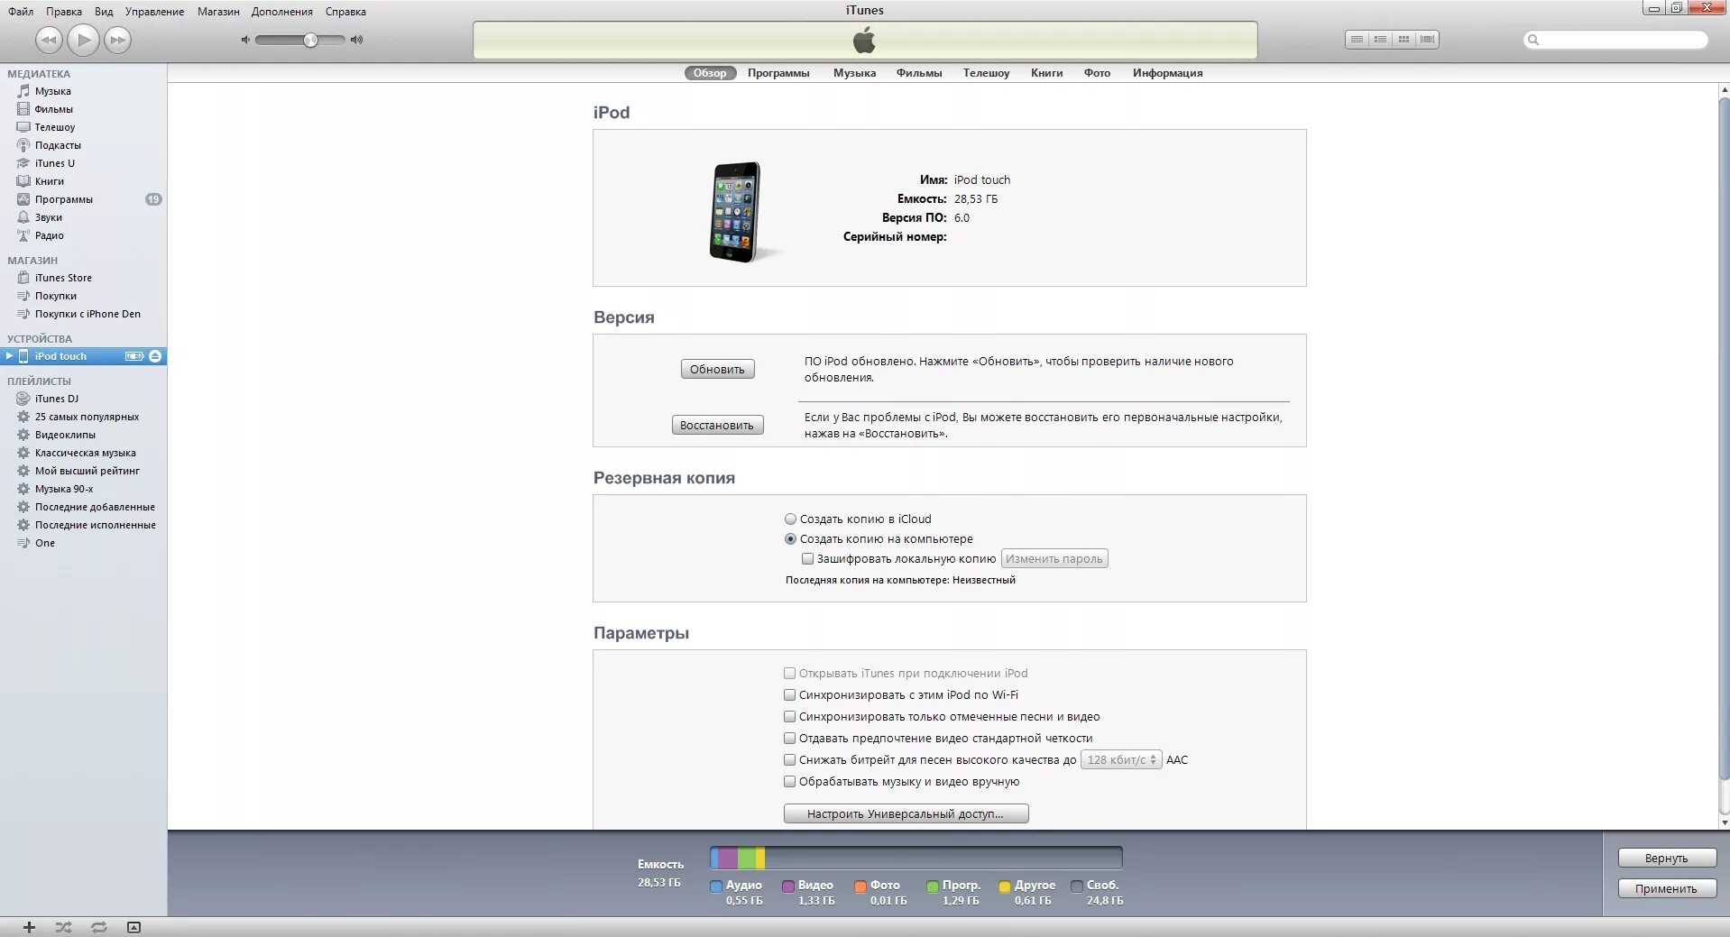Open iTunes DJ playlist
This screenshot has width=1730, height=937.
pos(83,399)
